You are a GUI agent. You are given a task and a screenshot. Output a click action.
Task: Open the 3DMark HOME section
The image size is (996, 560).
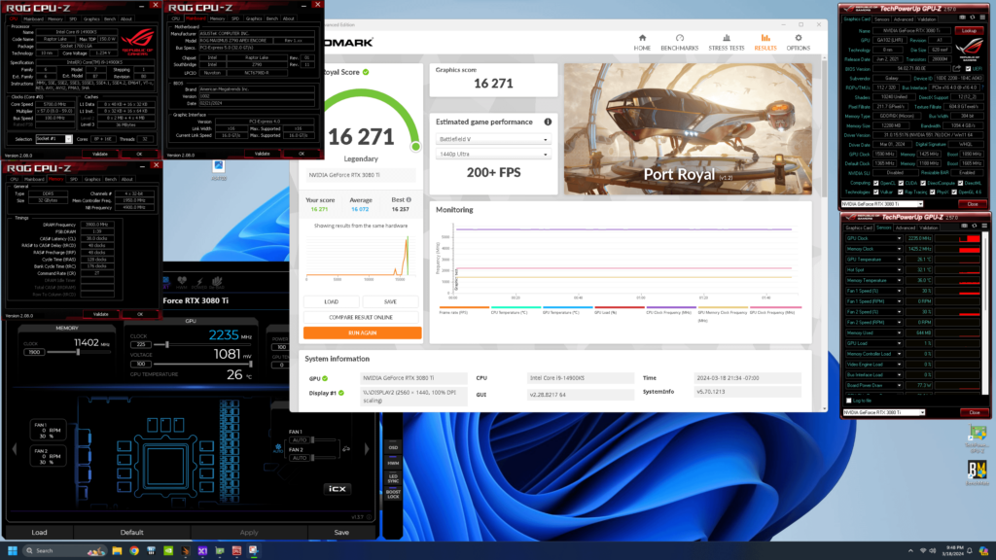pos(642,43)
